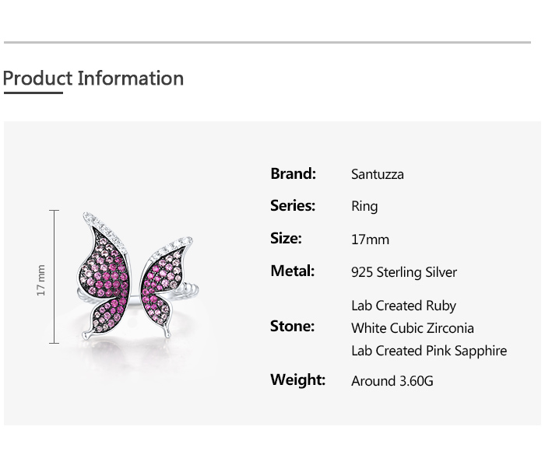Select the 17mm size value
The height and width of the screenshot is (472, 545).
[x=370, y=239]
